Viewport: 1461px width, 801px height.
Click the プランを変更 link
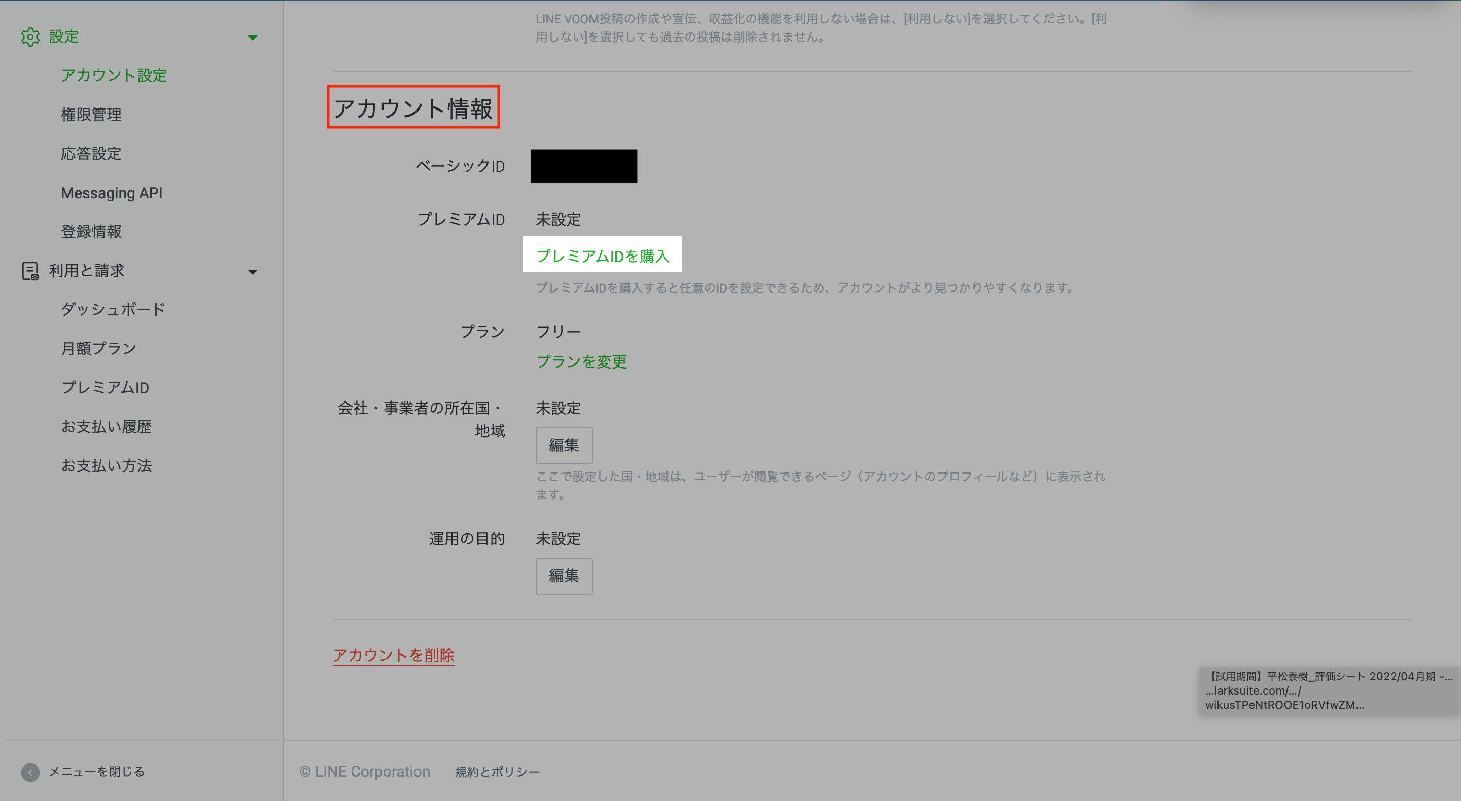pyautogui.click(x=581, y=361)
